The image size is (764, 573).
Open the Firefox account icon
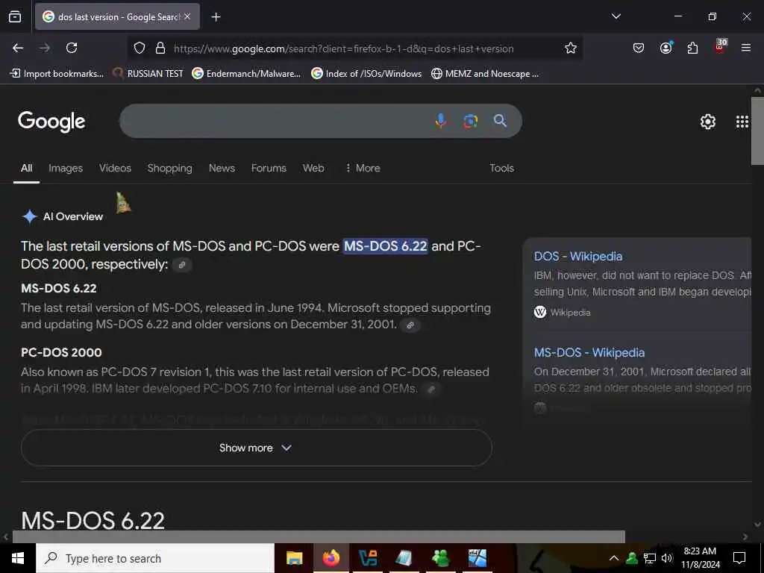coord(666,48)
